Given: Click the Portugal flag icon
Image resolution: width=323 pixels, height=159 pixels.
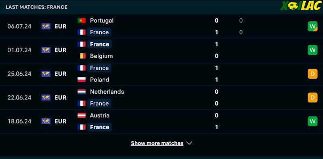Looking at the screenshot, I should (x=82, y=21).
